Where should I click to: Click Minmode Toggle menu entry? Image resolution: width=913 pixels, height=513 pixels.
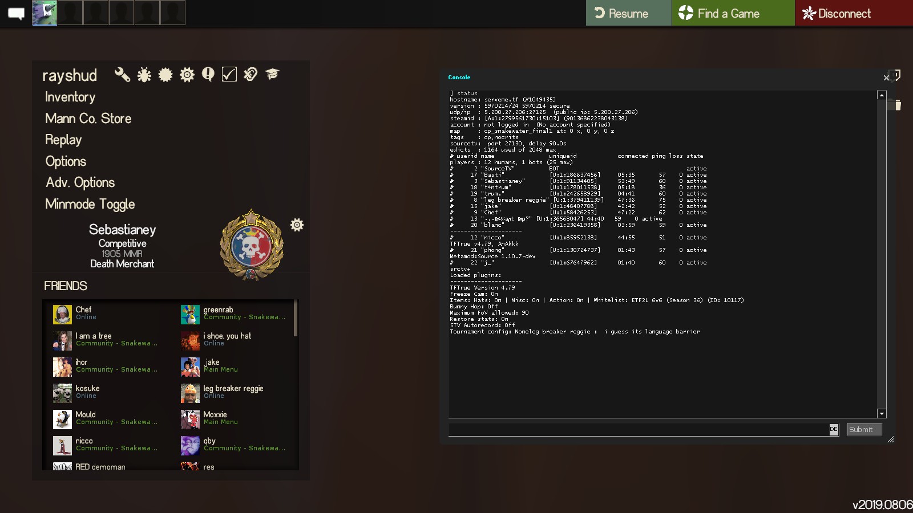[x=90, y=204]
